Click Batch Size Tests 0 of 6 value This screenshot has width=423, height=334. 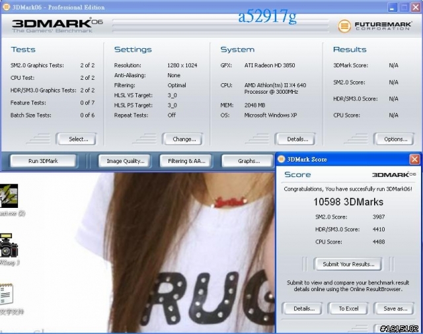(x=87, y=115)
